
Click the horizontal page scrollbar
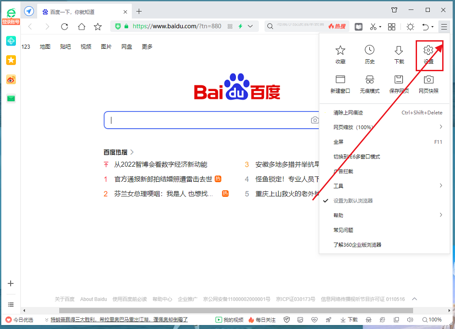pyautogui.click(x=236, y=310)
